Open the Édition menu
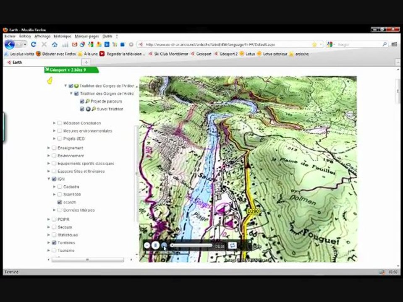403x302 pixels. [25, 36]
